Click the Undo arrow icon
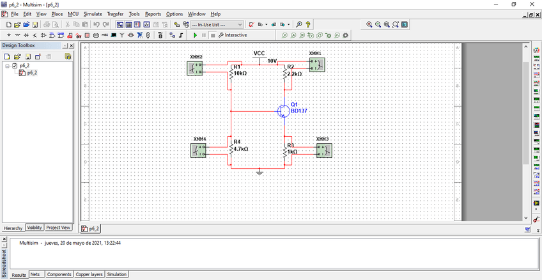The width and height of the screenshot is (542, 280). point(97,24)
